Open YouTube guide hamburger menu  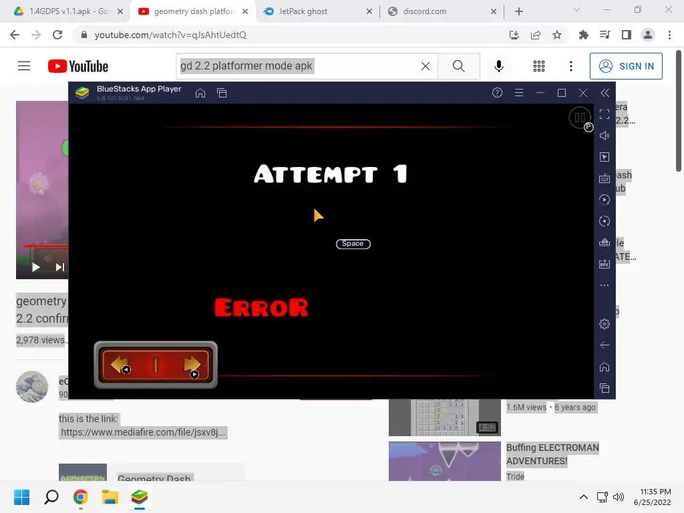(x=24, y=66)
